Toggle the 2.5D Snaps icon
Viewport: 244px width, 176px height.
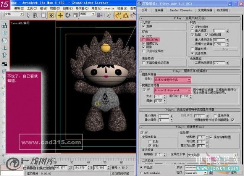click(118, 15)
